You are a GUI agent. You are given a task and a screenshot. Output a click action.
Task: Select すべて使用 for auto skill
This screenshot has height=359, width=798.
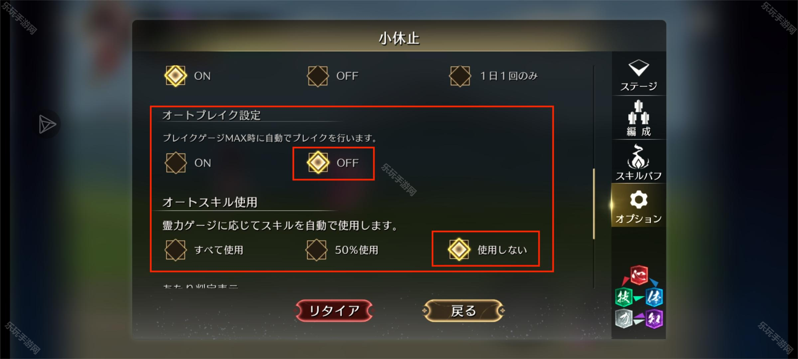click(204, 250)
